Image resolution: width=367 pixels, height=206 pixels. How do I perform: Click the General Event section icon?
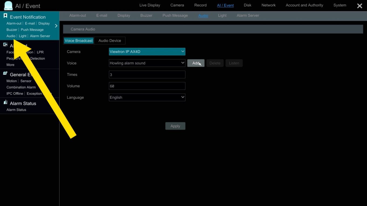click(5, 73)
